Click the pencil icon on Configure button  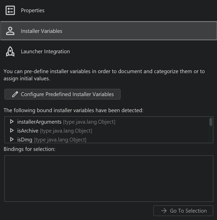(x=15, y=94)
